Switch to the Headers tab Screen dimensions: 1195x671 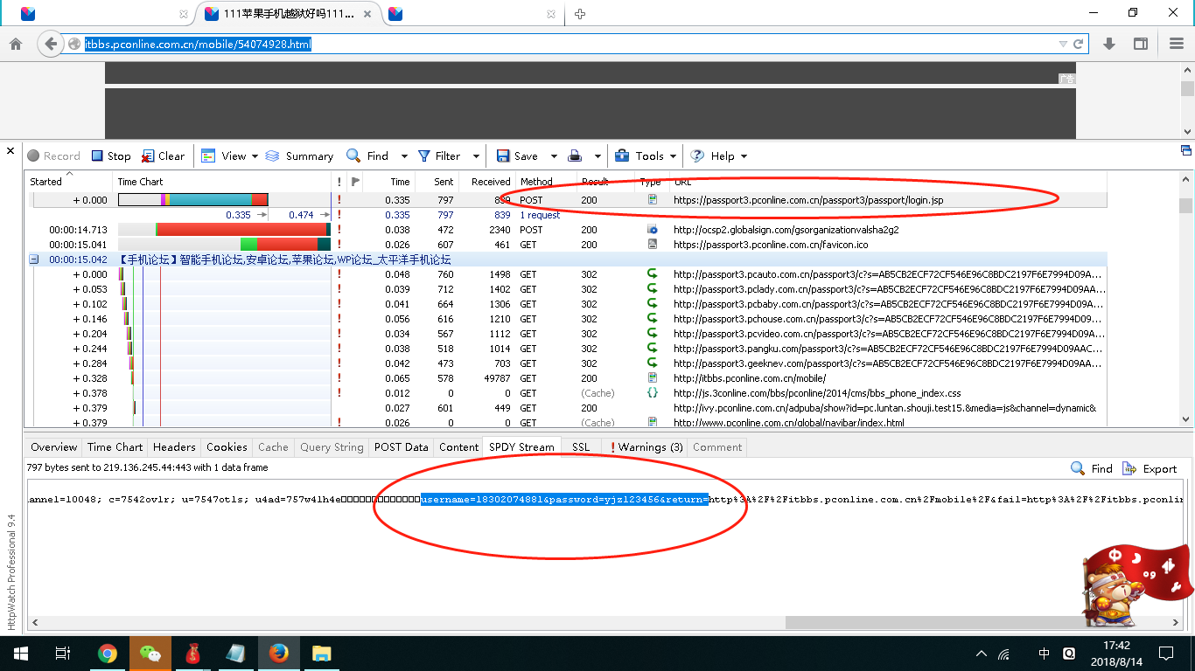[174, 447]
